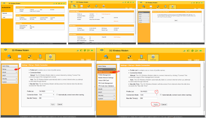206x118 pixels.
Task: Expand WLAN section in expanded Dial-up screenshot
Action: tap(107, 89)
